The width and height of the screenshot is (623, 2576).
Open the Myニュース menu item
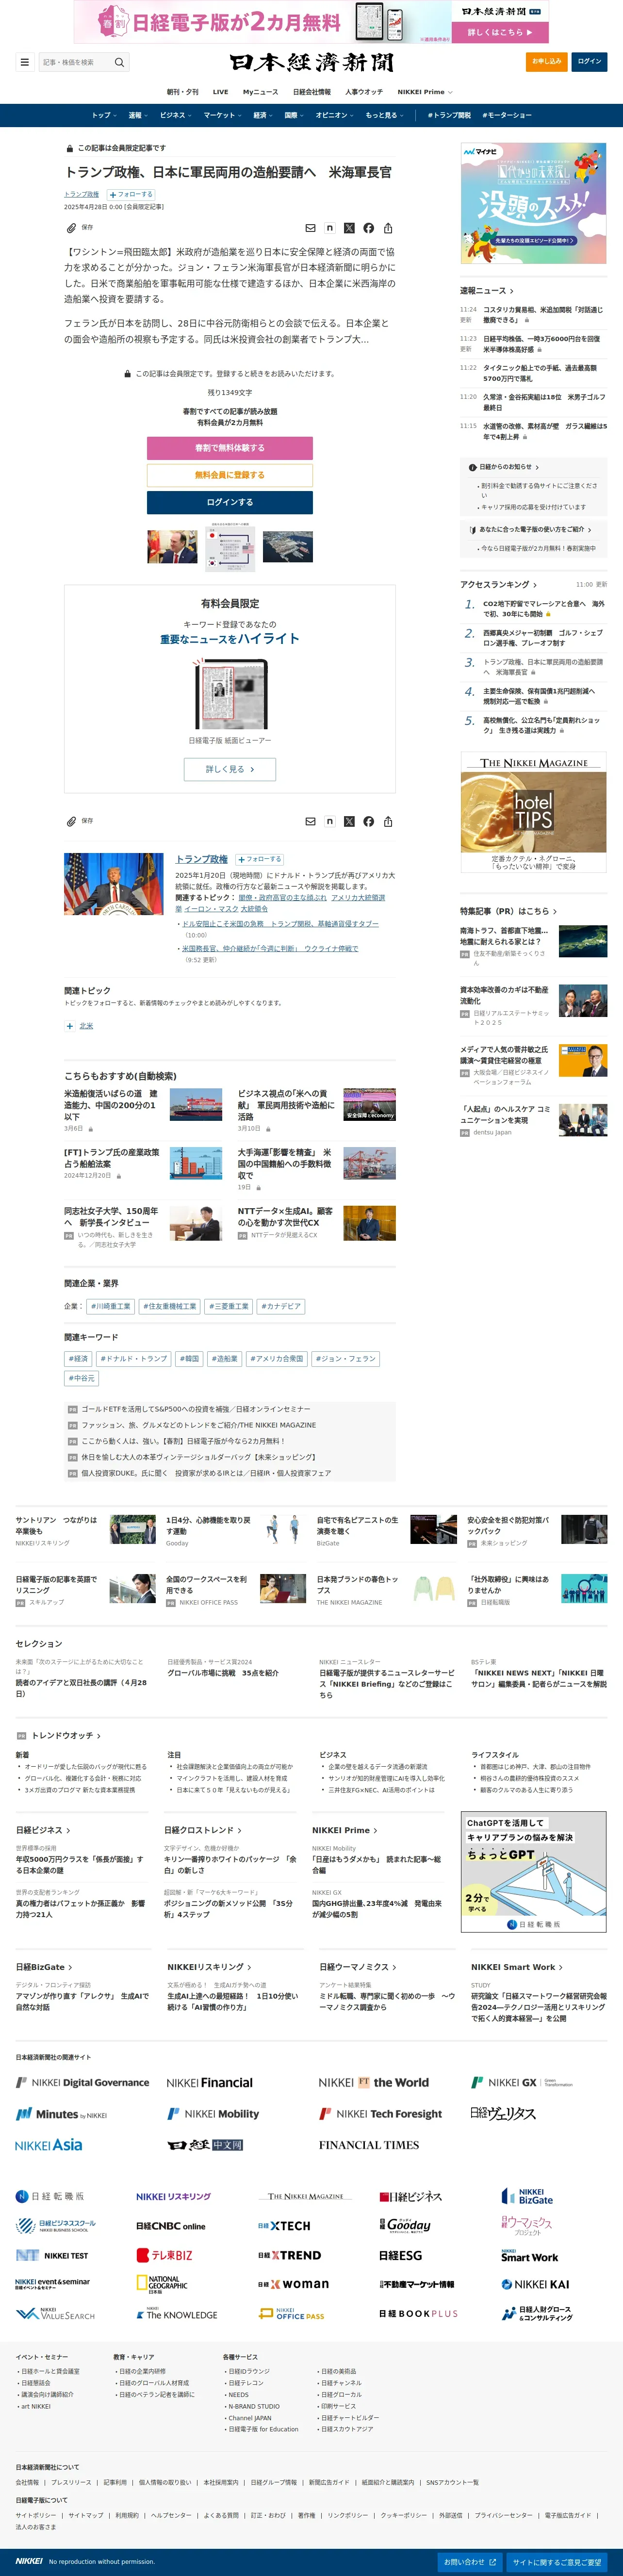[261, 92]
